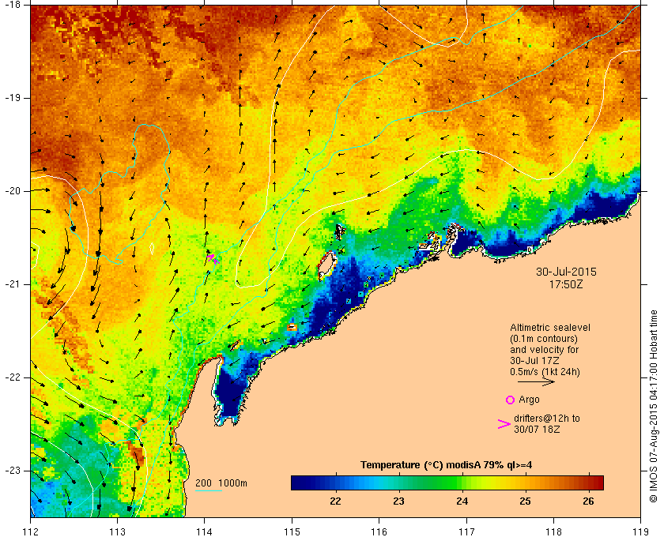Image resolution: width=664 pixels, height=537 pixels.
Task: Click the magenta Argo circle legend symbol
Action: (x=511, y=400)
